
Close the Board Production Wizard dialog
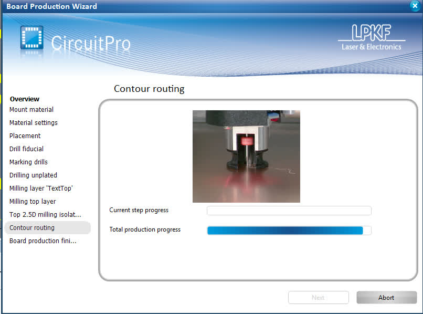tap(415, 6)
